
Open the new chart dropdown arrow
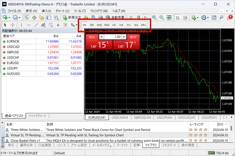click(x=9, y=18)
